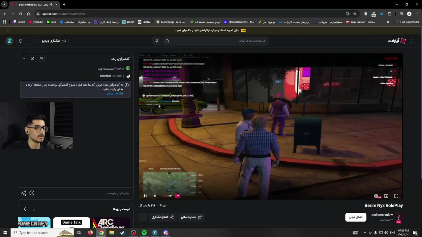Click Windows Start button
This screenshot has width=422, height=237.
[x=5, y=233]
